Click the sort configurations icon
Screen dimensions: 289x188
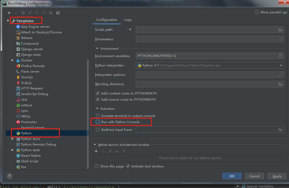tap(58, 13)
